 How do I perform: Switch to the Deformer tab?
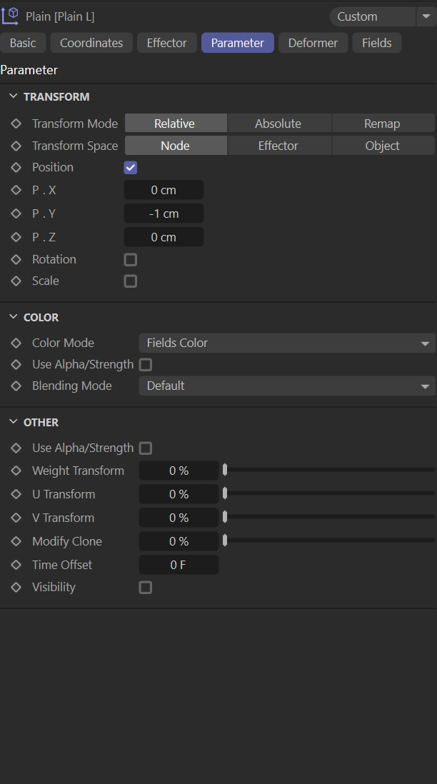[x=313, y=43]
